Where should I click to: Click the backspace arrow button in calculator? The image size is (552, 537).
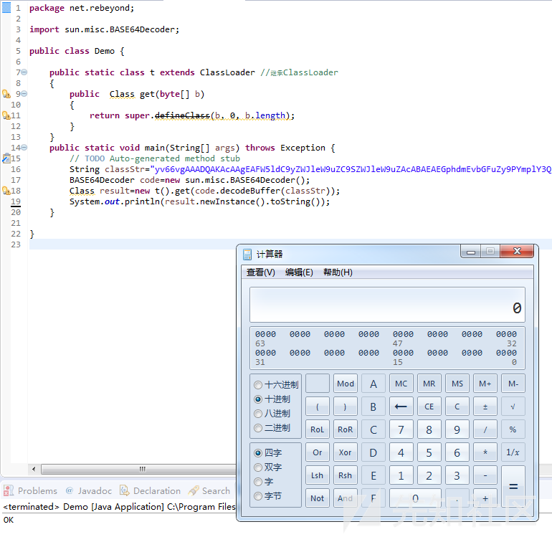click(401, 407)
